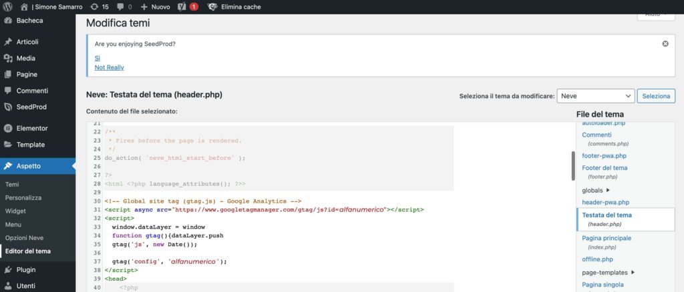Click the Google Analytics comment on line 30
This screenshot has height=292, width=684.
[203, 201]
